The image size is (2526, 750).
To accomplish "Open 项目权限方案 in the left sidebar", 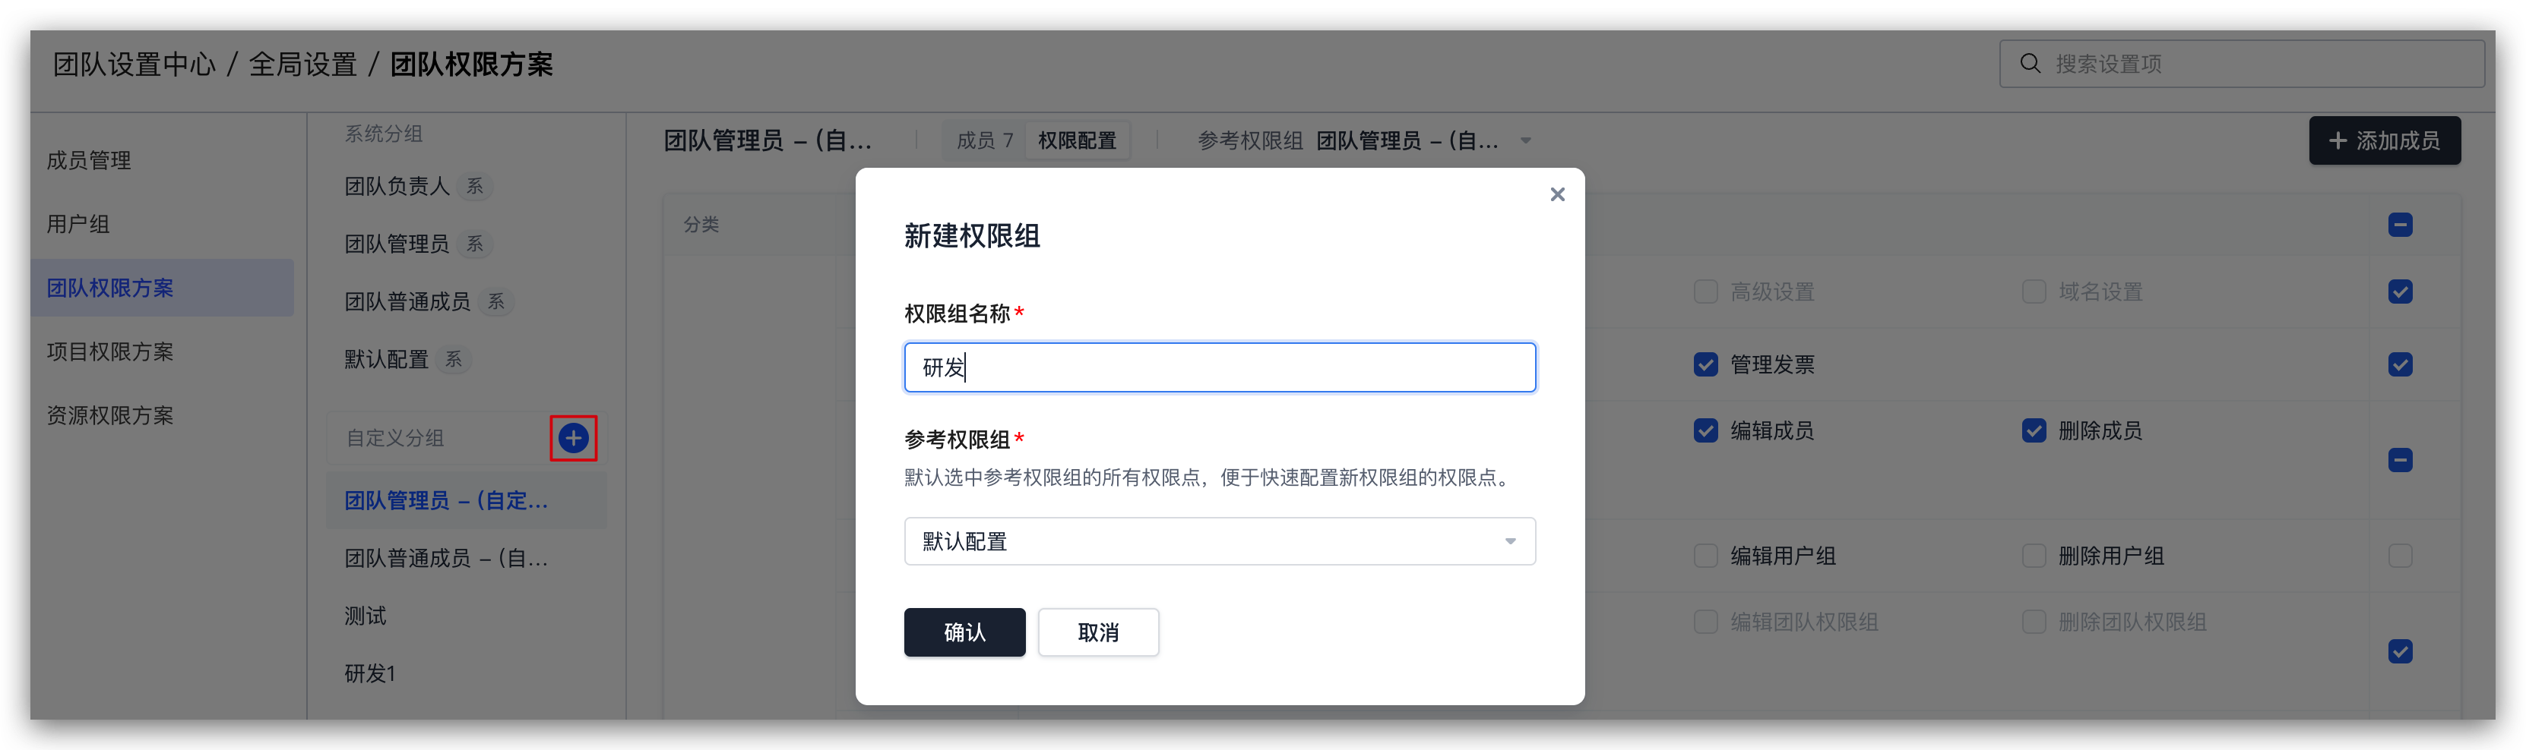I will click(x=110, y=351).
